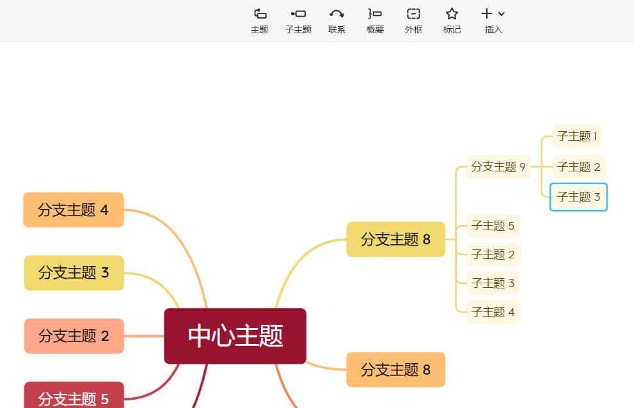Expand the dropdown chevron next to 插入
Image resolution: width=634 pixels, height=408 pixels.
click(501, 14)
